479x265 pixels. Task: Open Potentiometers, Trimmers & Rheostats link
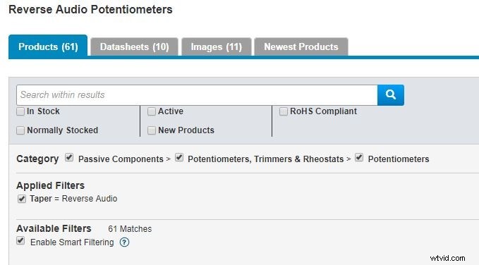(x=266, y=159)
